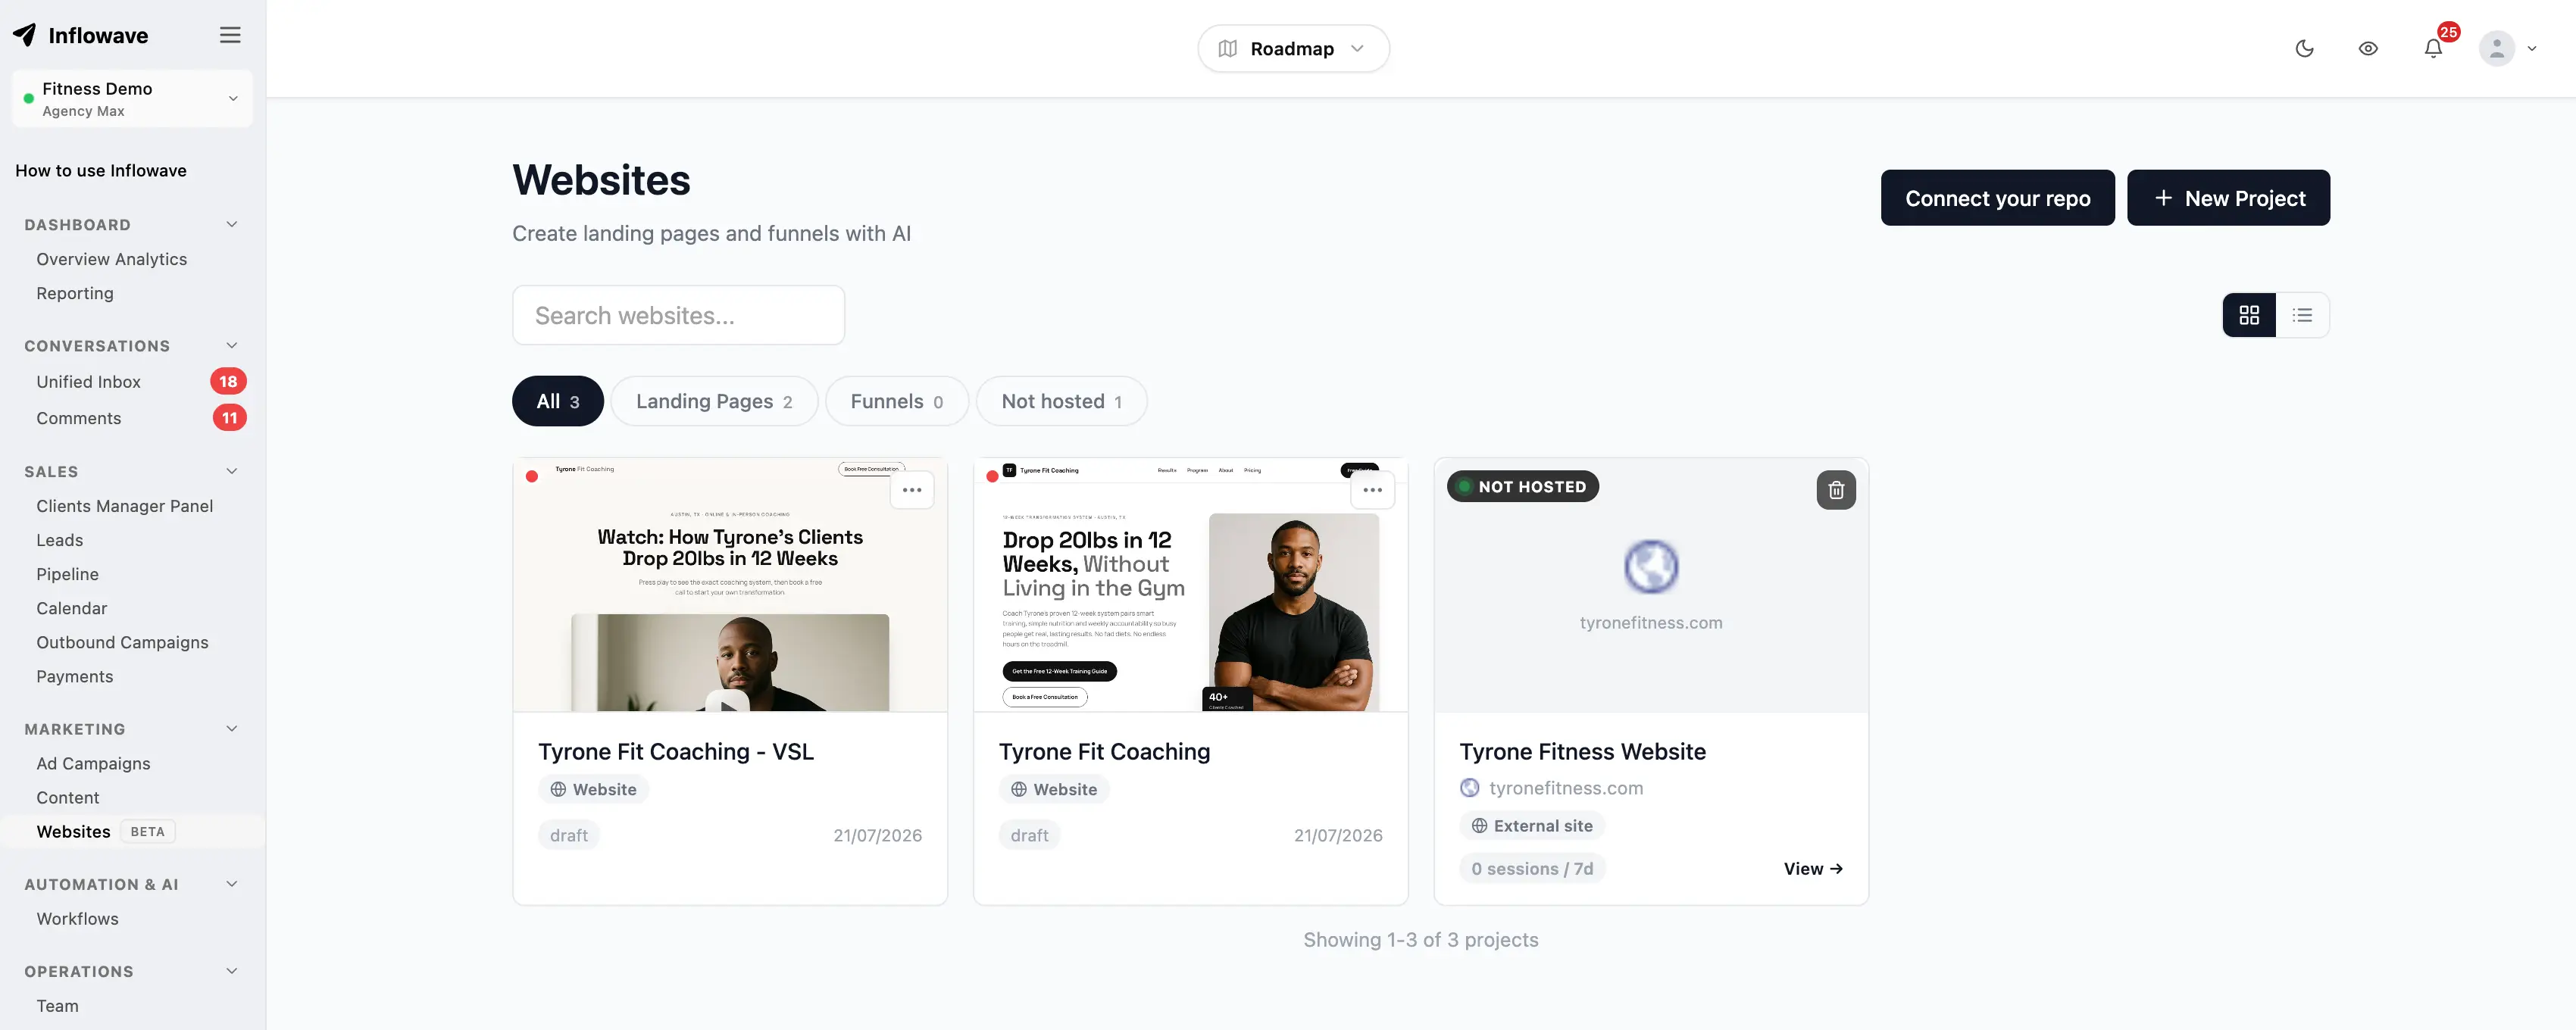2576x1030 pixels.
Task: Click the globe icon above tyronefitness.com in the card preview
Action: (1651, 567)
